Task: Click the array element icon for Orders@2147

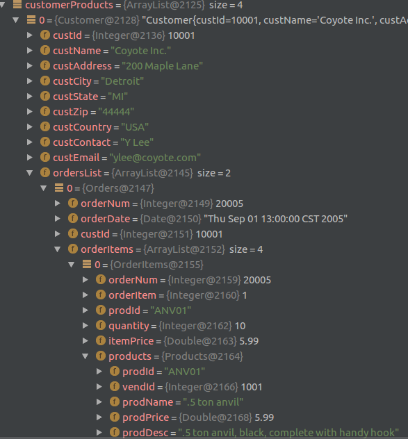Action: tap(59, 188)
